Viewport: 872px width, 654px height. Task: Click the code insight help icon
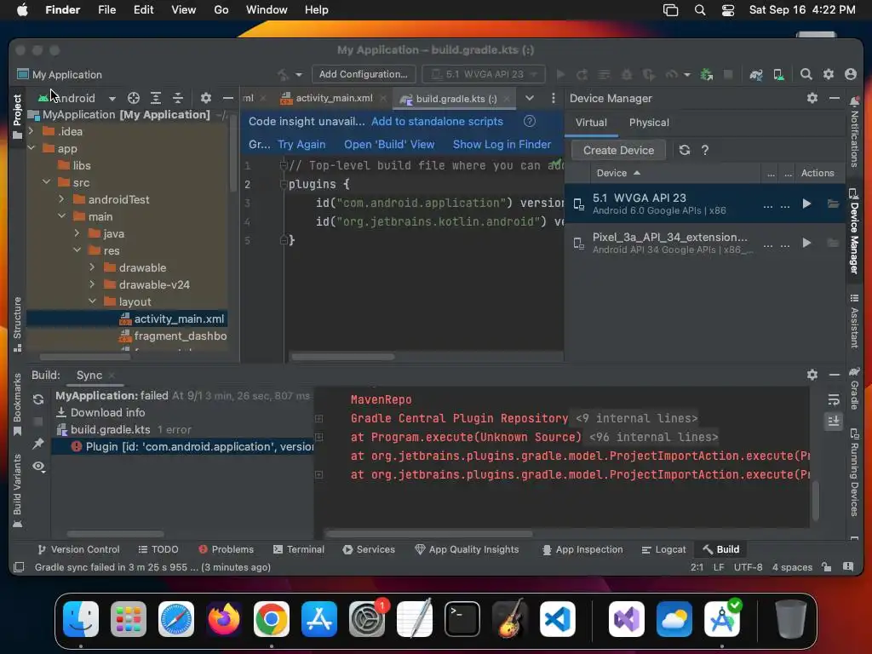coord(530,121)
